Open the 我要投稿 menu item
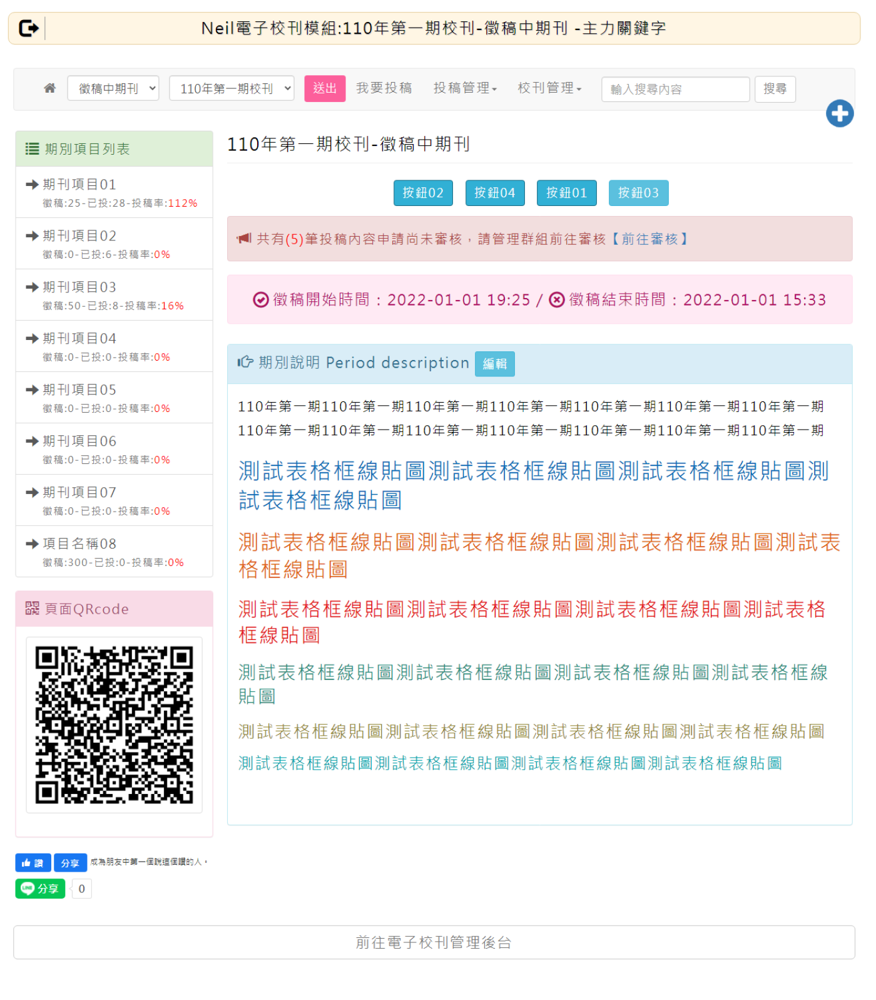 tap(384, 88)
